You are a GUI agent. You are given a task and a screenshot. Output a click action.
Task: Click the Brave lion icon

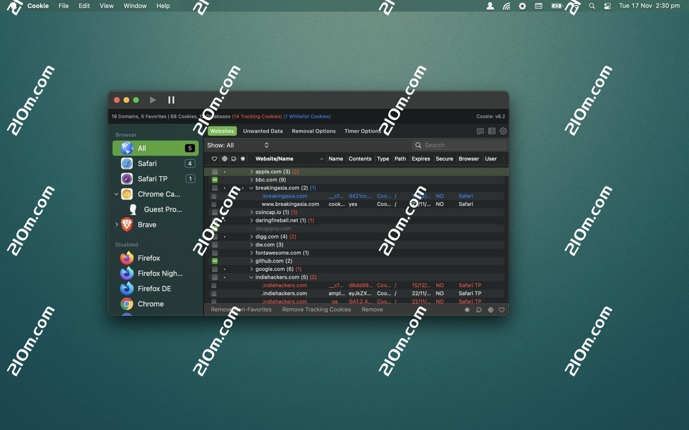(127, 225)
